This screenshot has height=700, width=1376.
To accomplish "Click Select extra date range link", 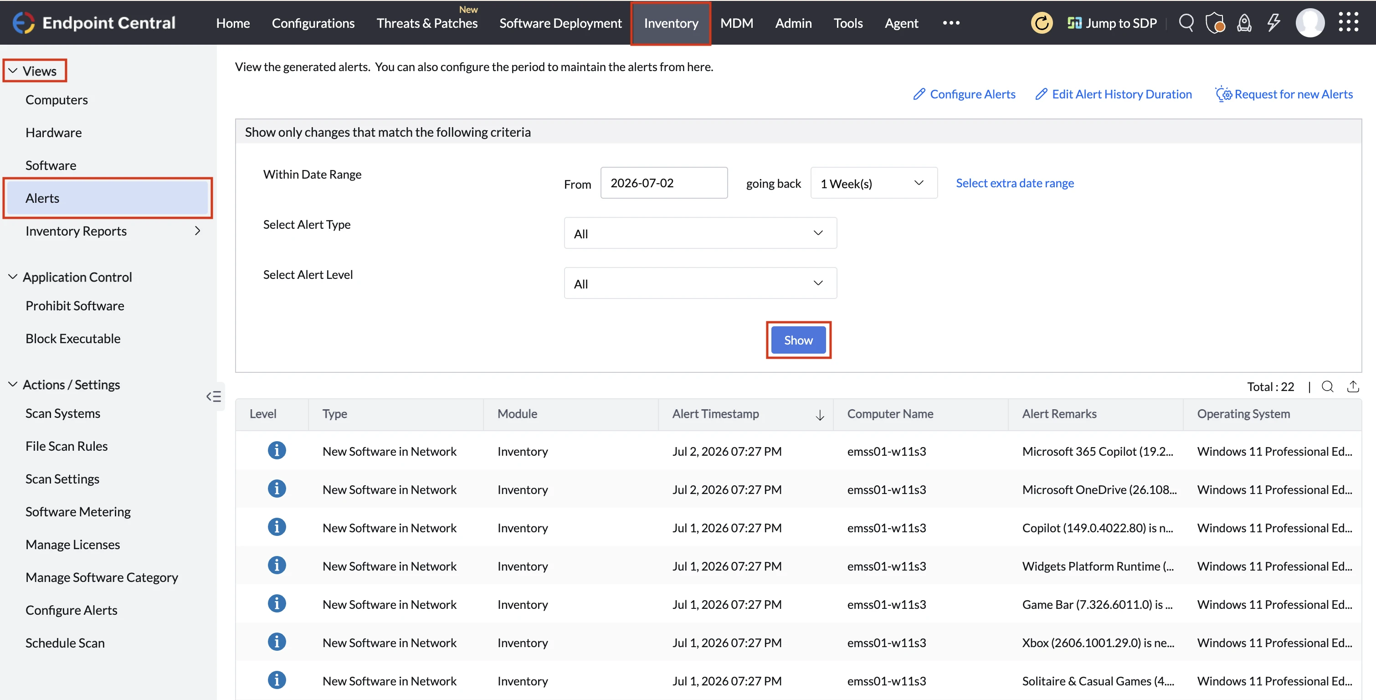I will tap(1015, 183).
